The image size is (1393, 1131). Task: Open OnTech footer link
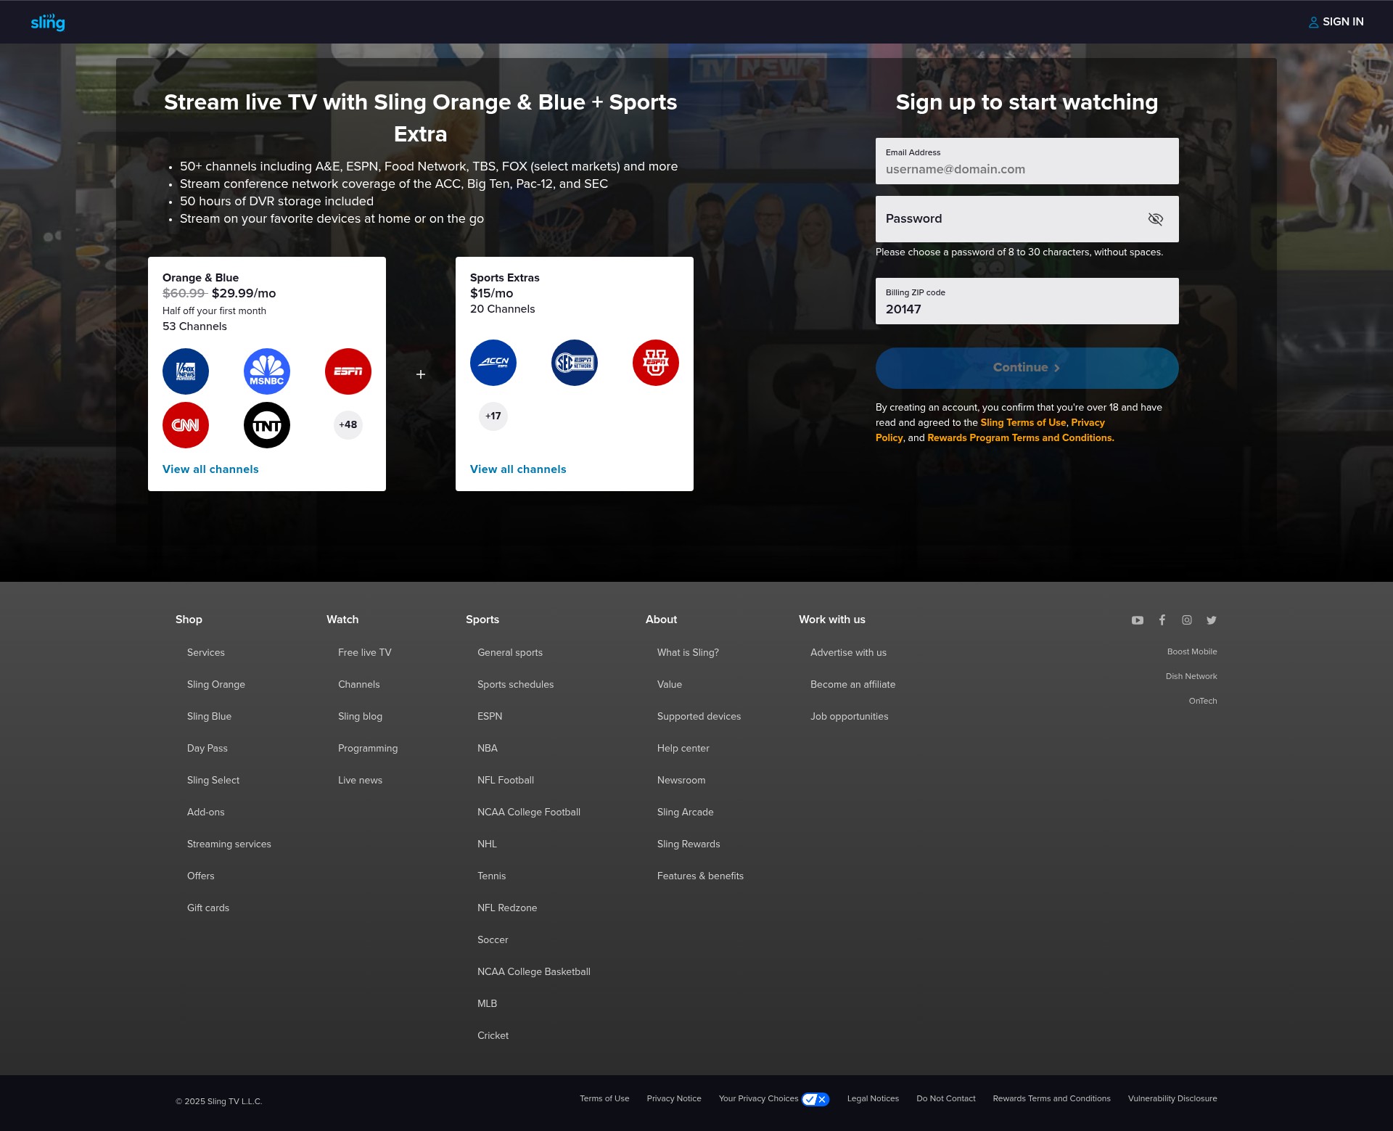(1203, 701)
